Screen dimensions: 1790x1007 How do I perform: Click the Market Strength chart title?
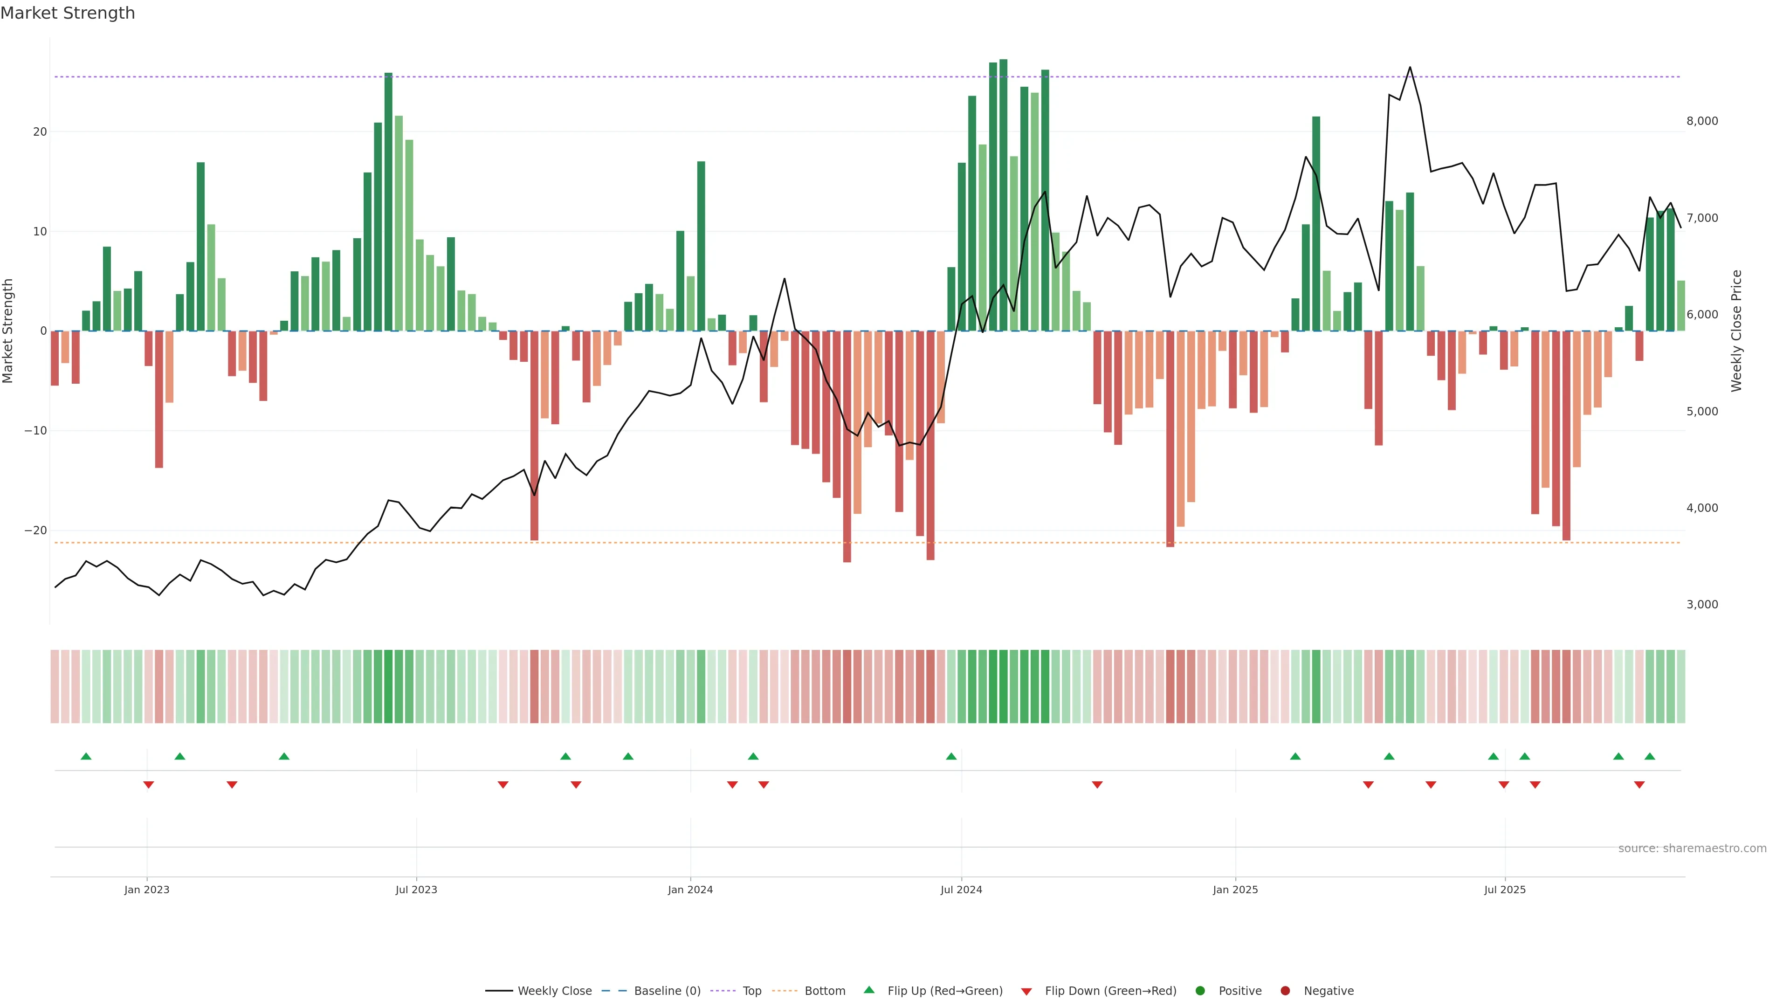pyautogui.click(x=68, y=13)
